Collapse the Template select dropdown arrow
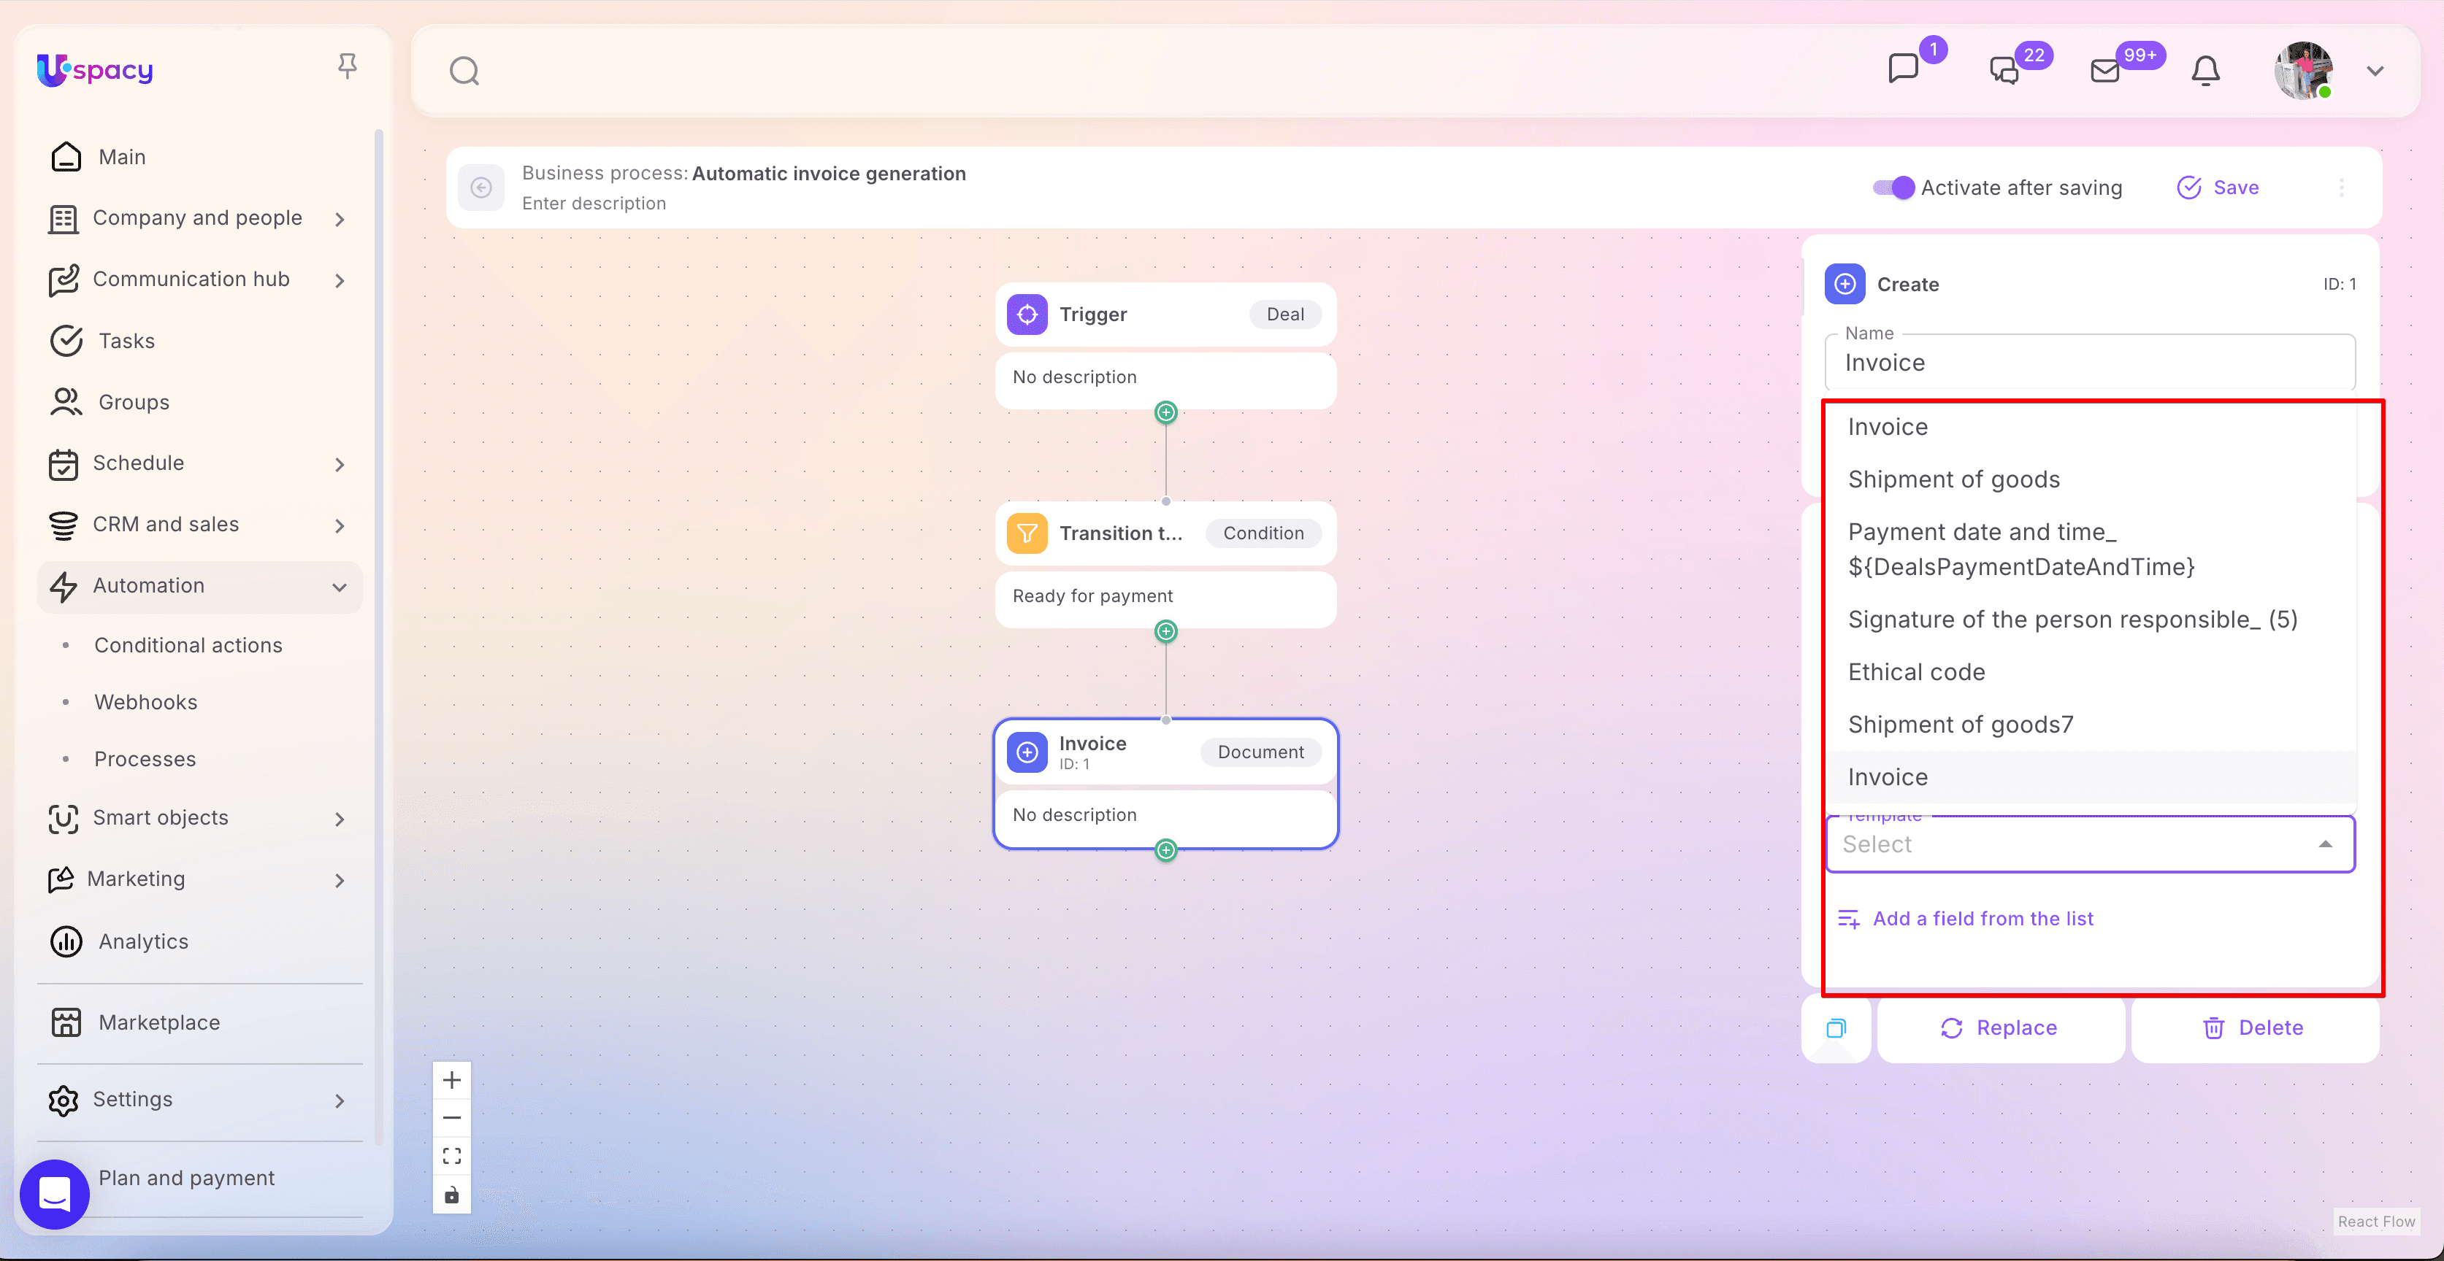2444x1261 pixels. (2326, 844)
